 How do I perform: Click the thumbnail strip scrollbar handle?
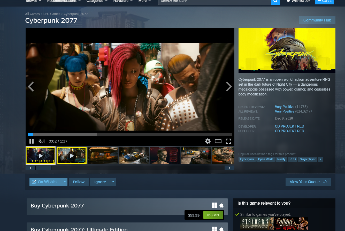43,168
